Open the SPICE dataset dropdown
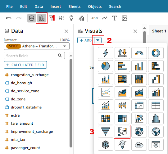The height and width of the screenshot is (154, 168). 37,46
